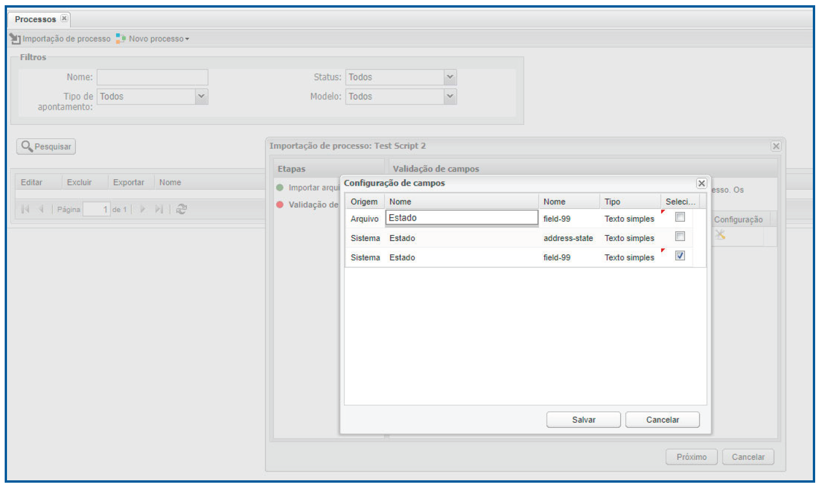Screen dimensions: 821x485
Task: Check the box for Arquivo field-99 row
Action: (x=680, y=217)
